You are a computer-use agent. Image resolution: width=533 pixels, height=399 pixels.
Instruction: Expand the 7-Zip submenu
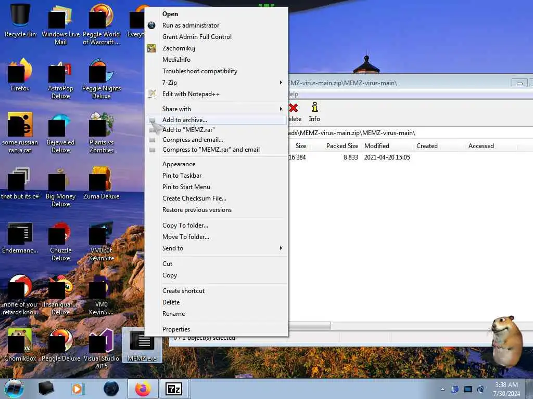[x=217, y=83]
